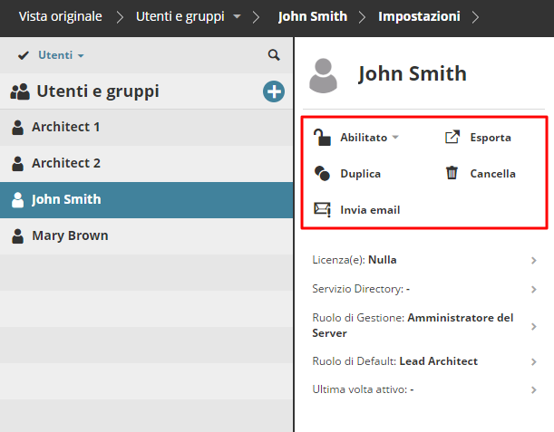
Task: Click the Invia email envelope icon
Action: [322, 209]
